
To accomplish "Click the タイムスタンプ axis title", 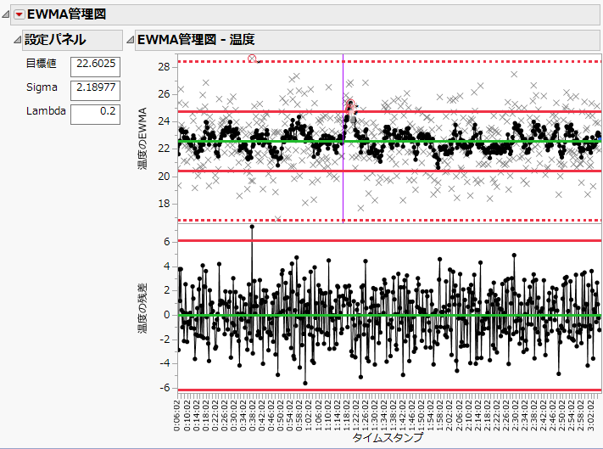I will tap(388, 437).
